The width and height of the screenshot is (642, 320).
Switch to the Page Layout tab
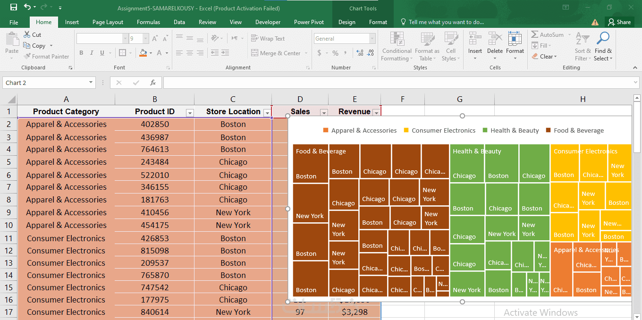[x=108, y=22]
